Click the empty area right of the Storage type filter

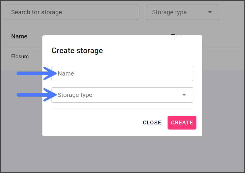(x=231, y=12)
